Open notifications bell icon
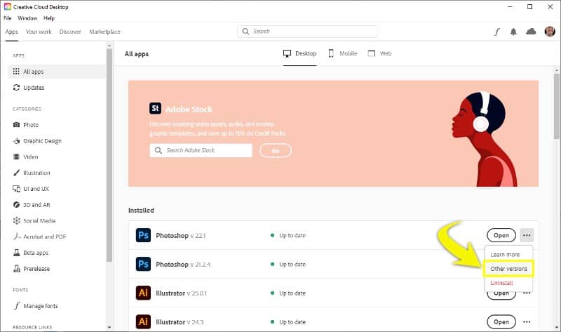The height and width of the screenshot is (332, 561). [x=513, y=32]
